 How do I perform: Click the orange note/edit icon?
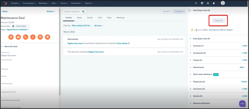point(11,37)
